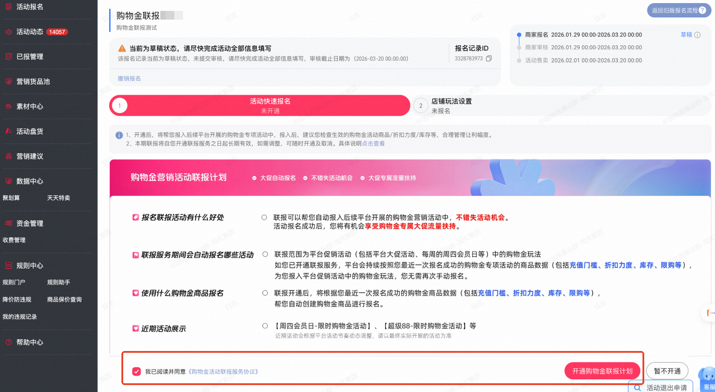715x392 pixels.
Task: Click the 撤销报名 link
Action: (129, 78)
